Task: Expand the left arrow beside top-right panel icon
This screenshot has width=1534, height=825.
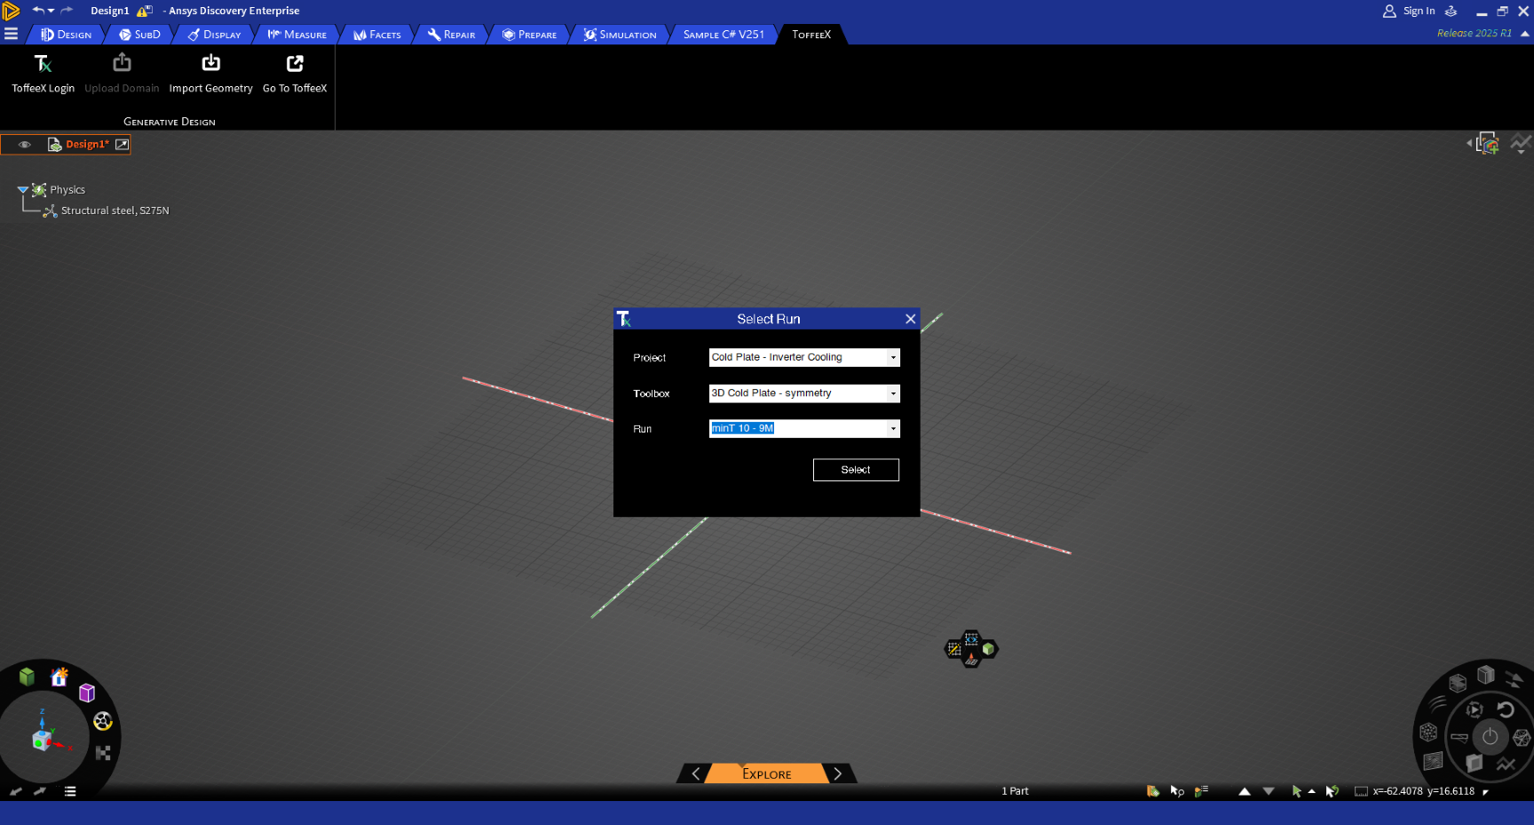Action: pos(1469,143)
